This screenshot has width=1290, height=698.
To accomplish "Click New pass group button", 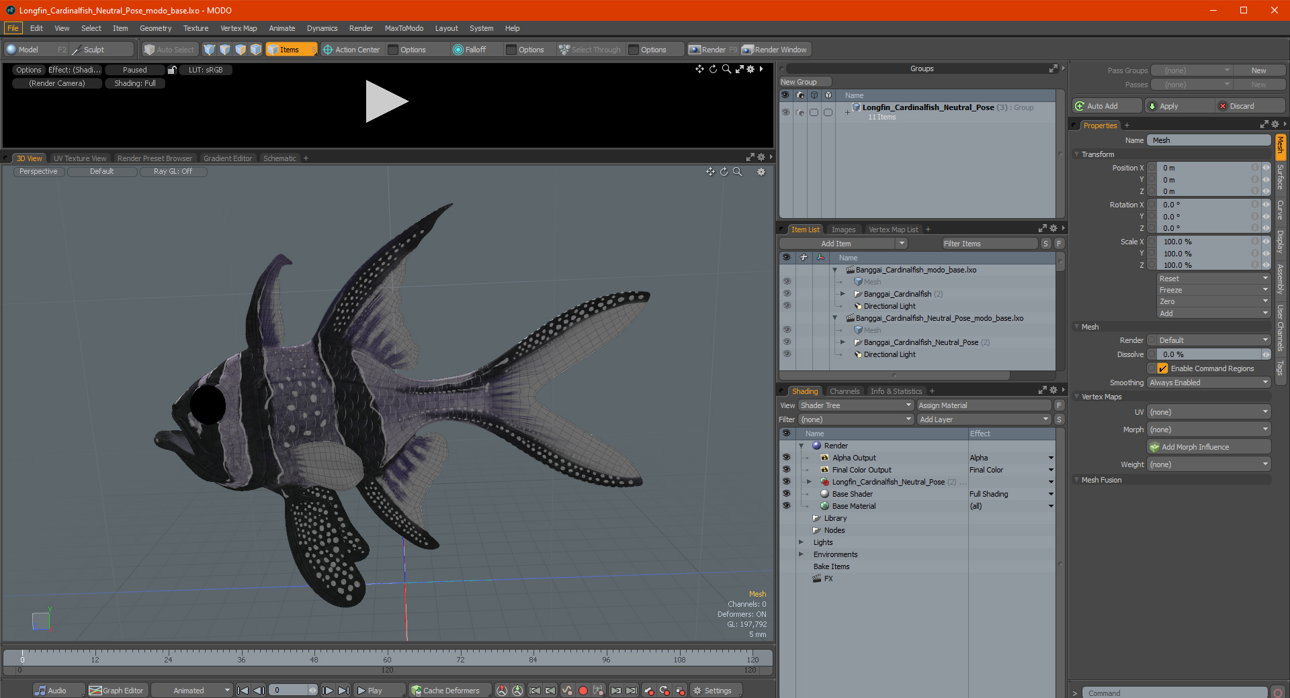I will pos(1258,70).
